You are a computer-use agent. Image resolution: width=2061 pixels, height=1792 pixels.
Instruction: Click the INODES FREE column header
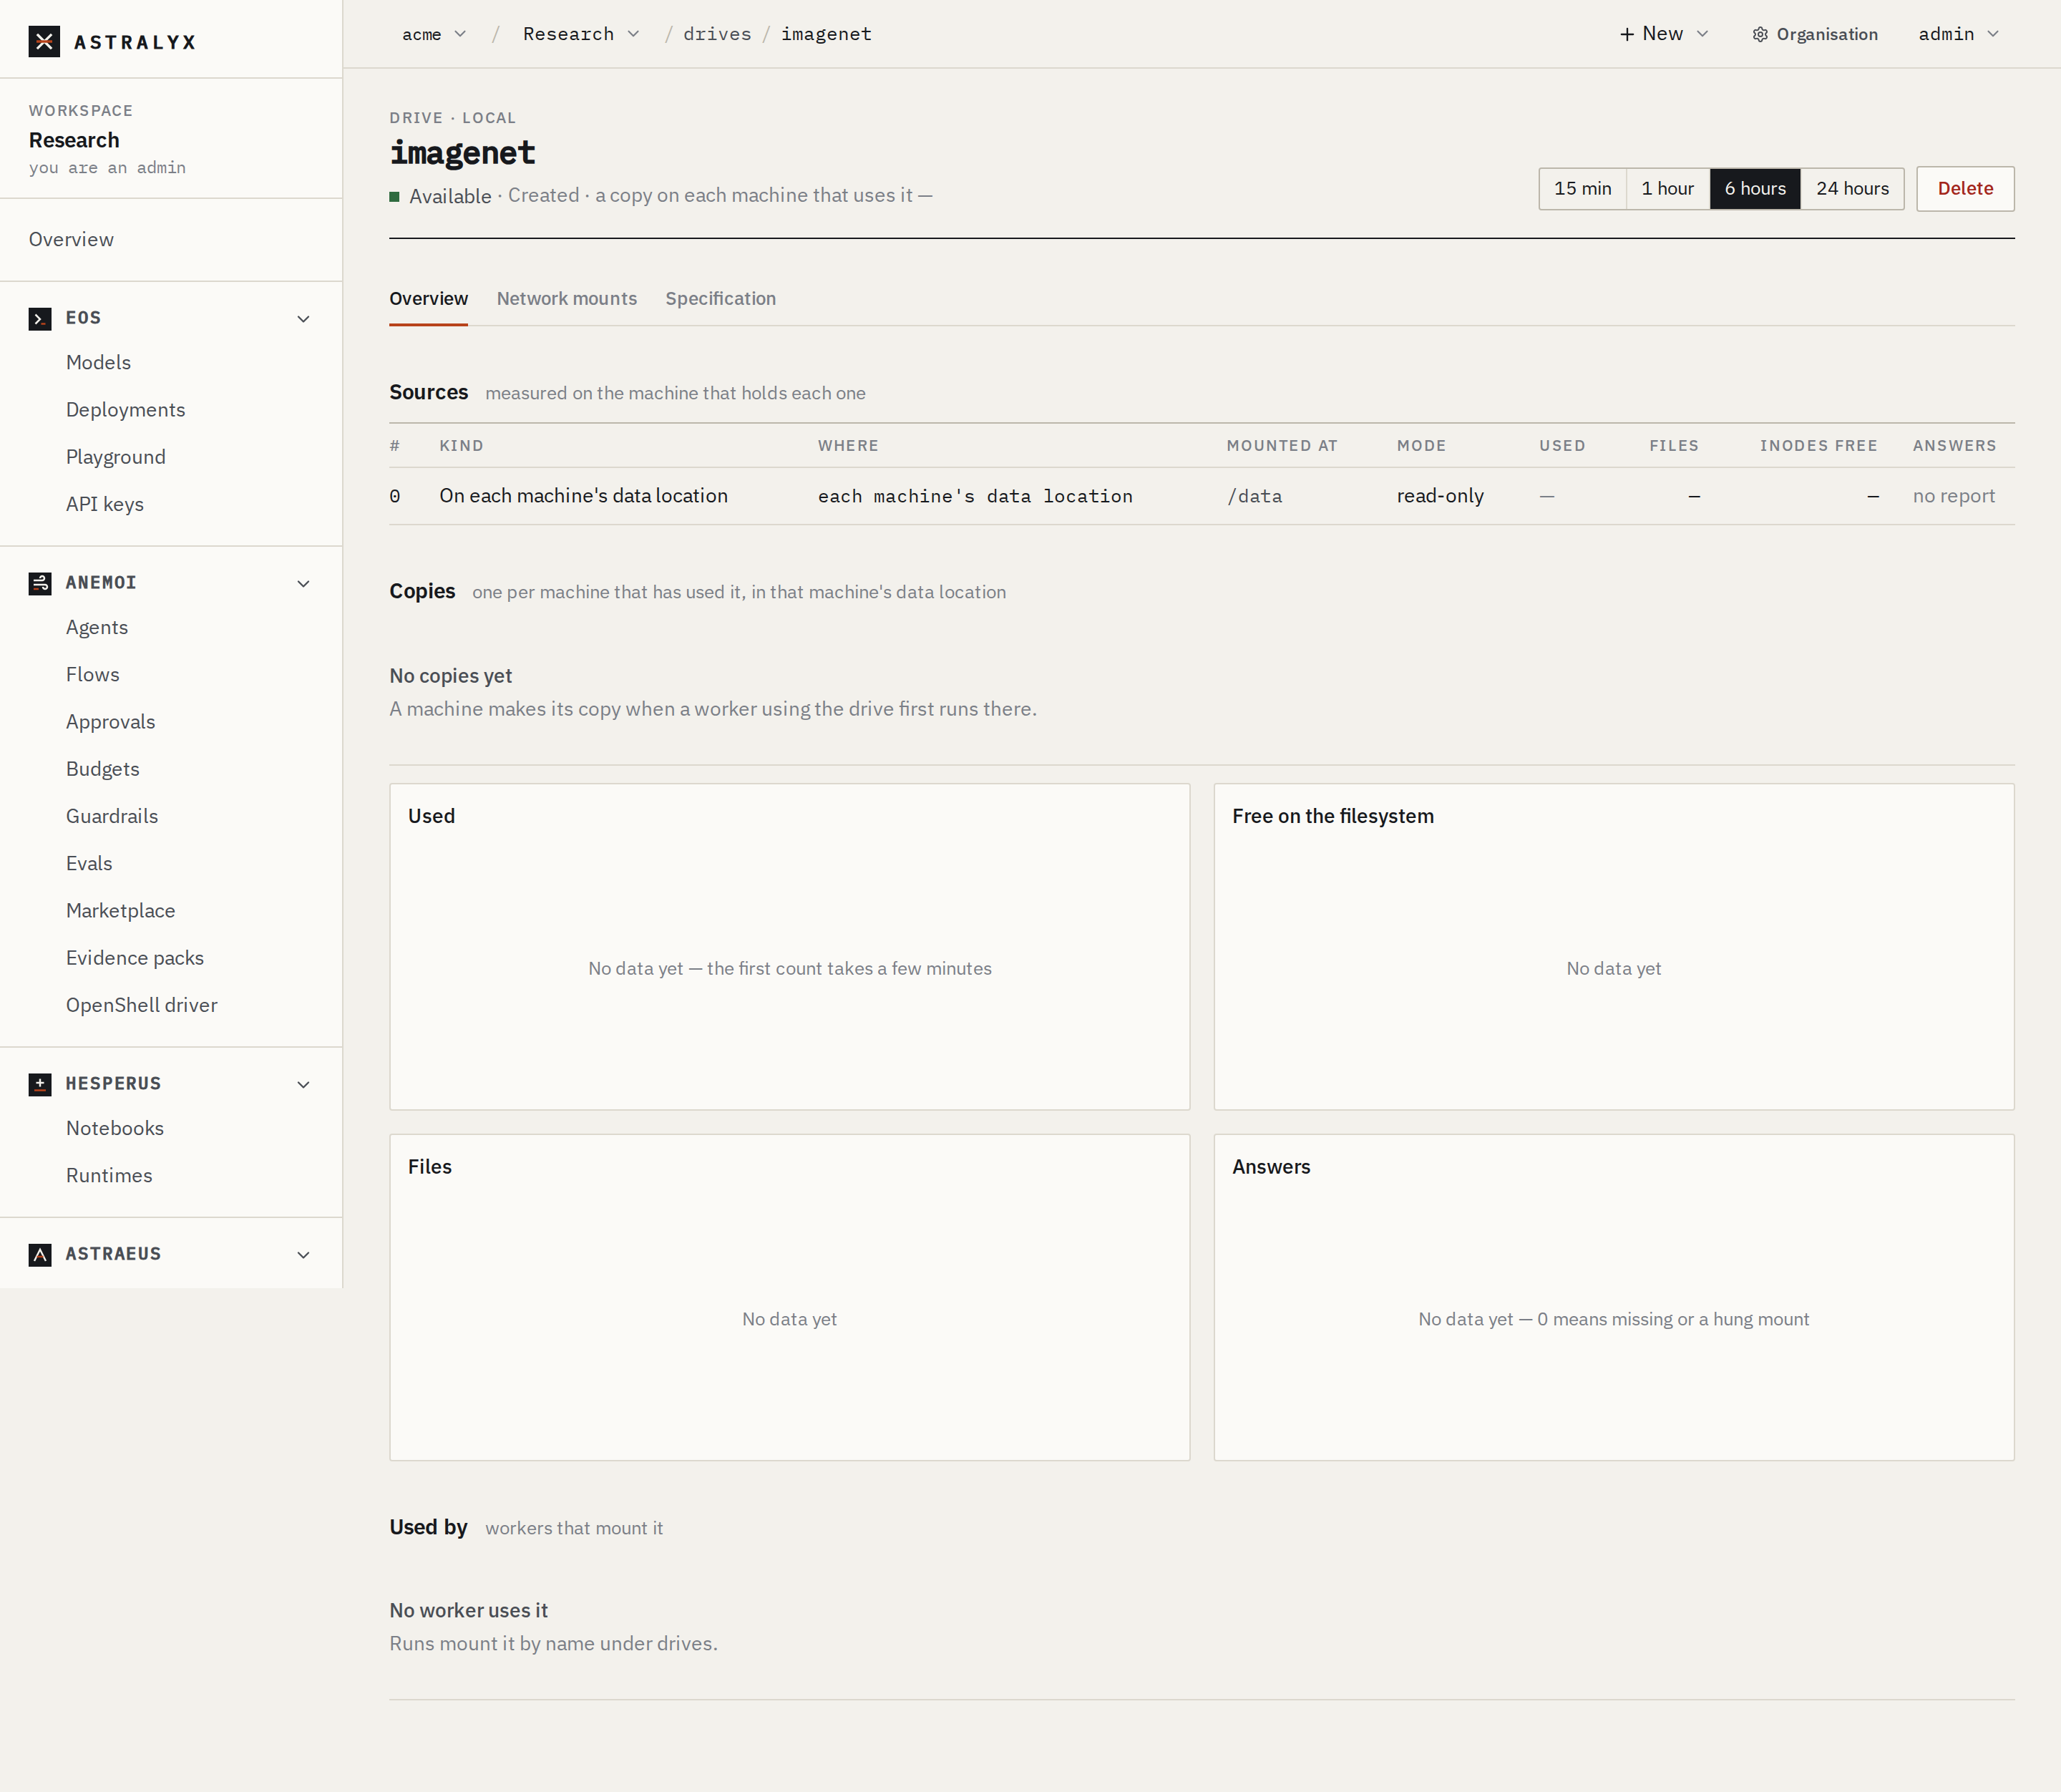1819,446
